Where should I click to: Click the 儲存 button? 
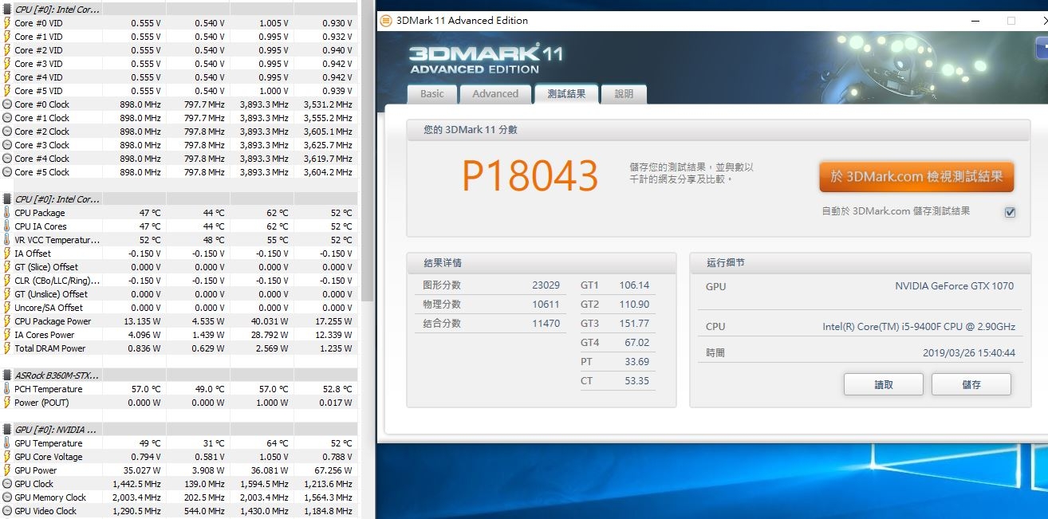[971, 384]
